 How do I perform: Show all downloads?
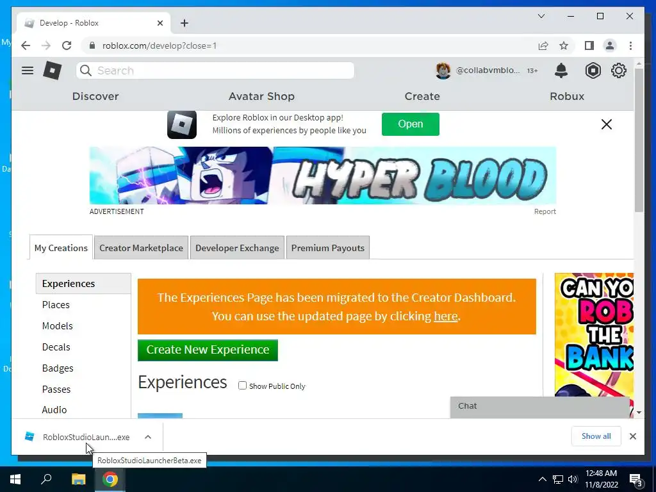tap(596, 436)
